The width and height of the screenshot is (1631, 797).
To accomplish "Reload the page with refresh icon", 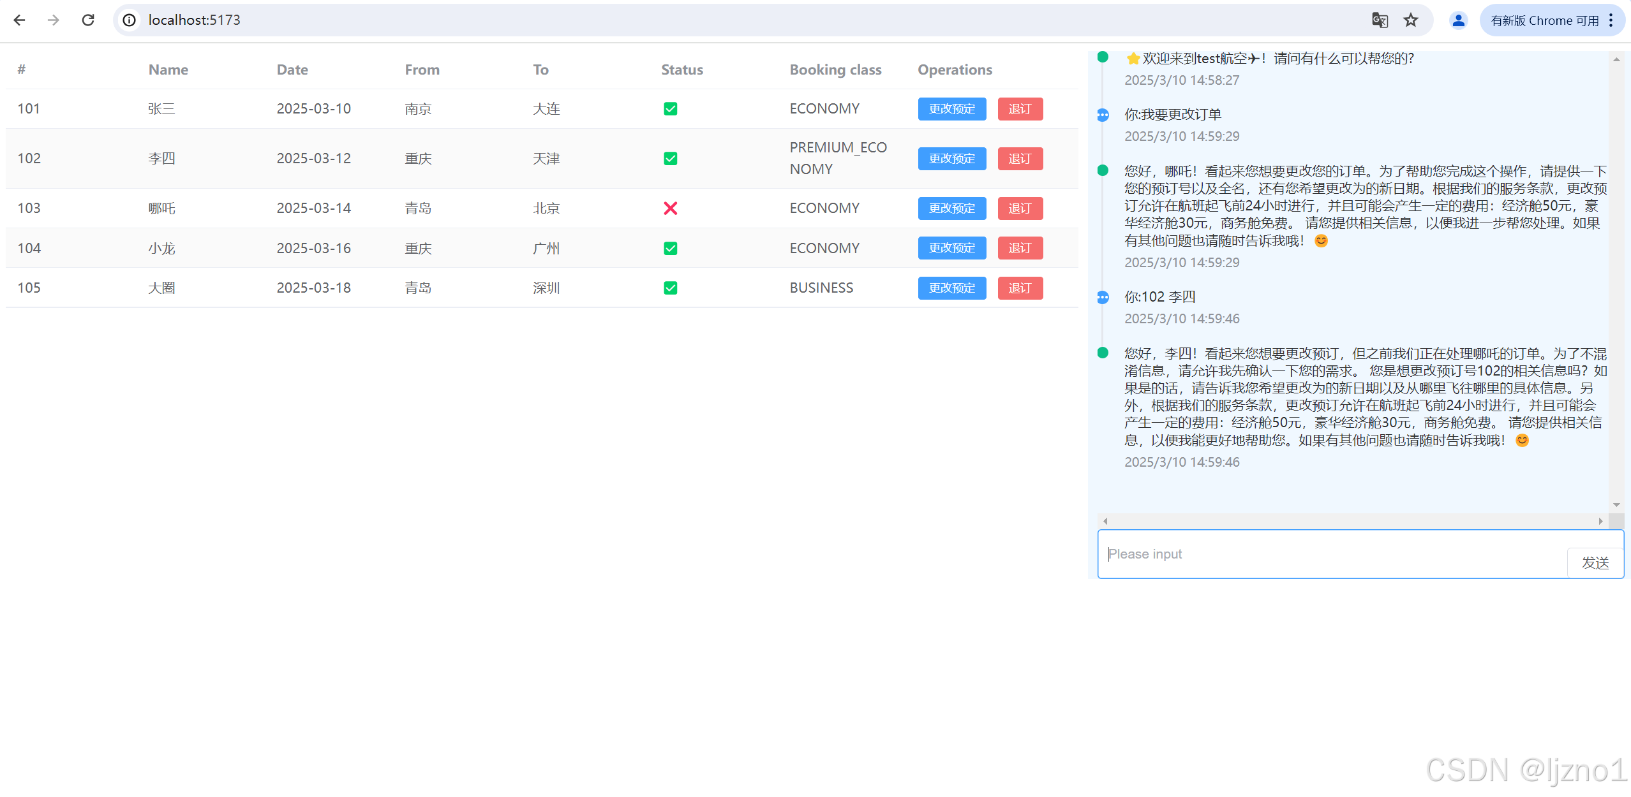I will (x=88, y=20).
